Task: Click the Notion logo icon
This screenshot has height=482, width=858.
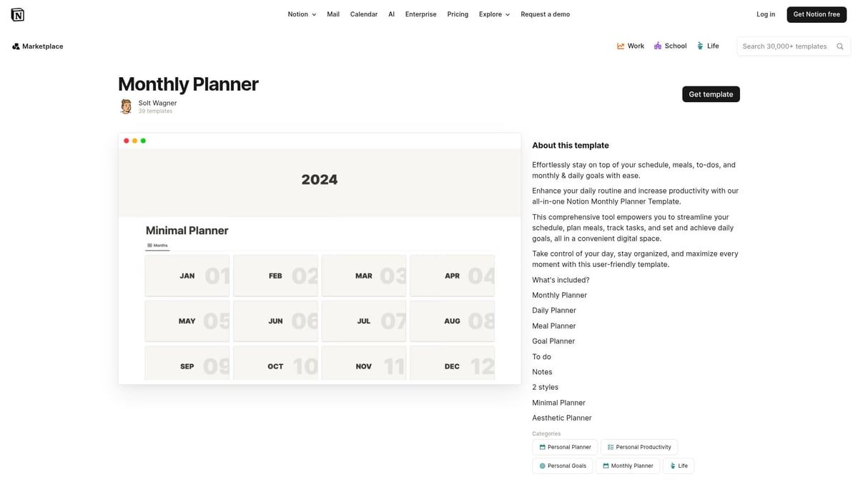Action: (x=17, y=14)
